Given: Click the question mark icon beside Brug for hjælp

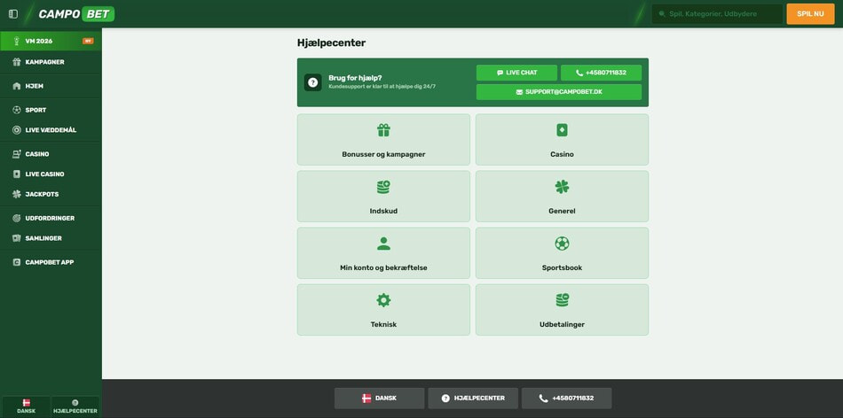Looking at the screenshot, I should click(x=313, y=82).
